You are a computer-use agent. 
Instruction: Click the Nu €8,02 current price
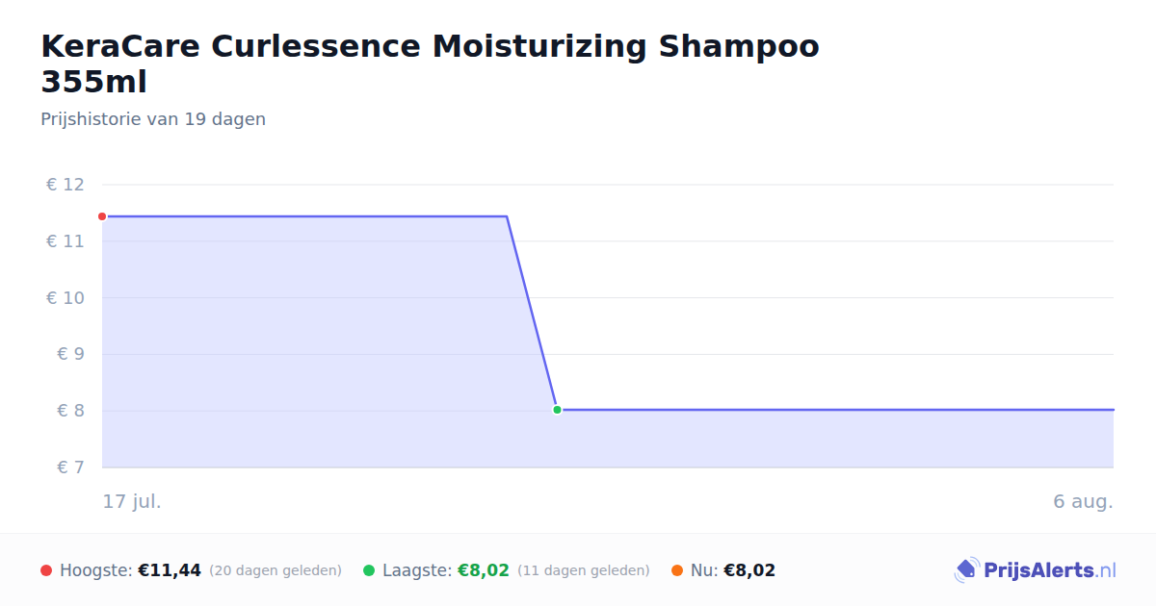pyautogui.click(x=749, y=570)
